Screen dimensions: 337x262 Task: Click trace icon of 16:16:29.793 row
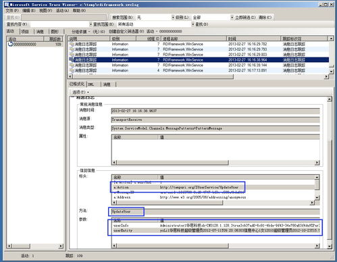point(72,49)
